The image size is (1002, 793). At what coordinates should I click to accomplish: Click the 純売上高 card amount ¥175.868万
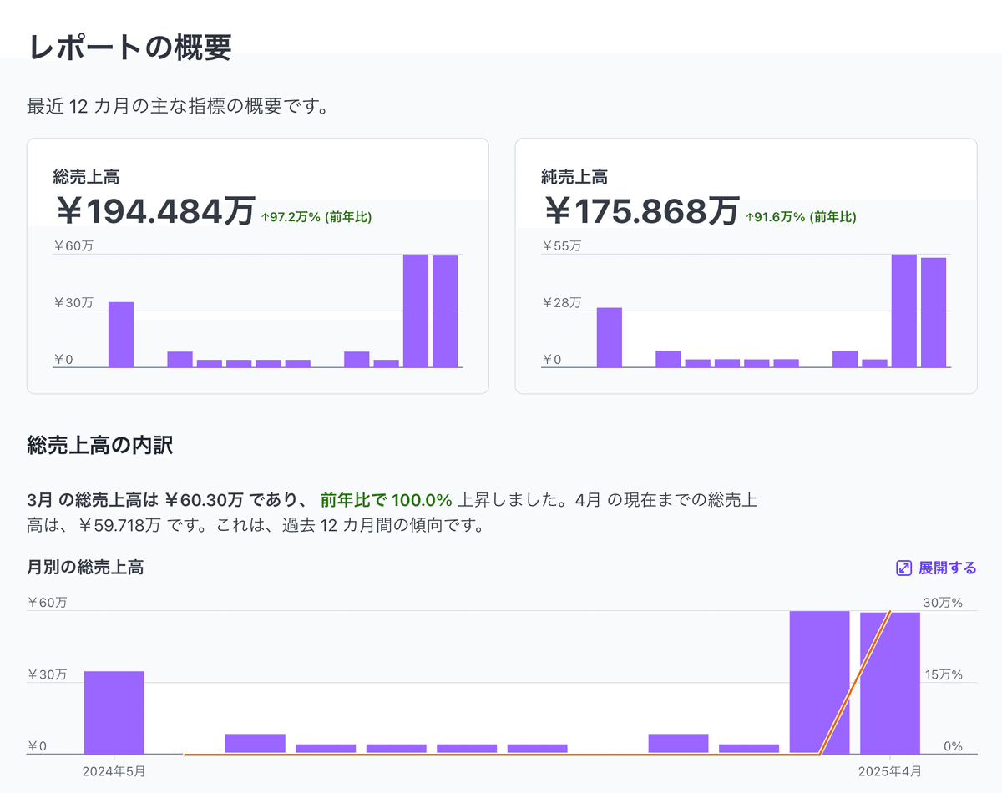tap(642, 211)
